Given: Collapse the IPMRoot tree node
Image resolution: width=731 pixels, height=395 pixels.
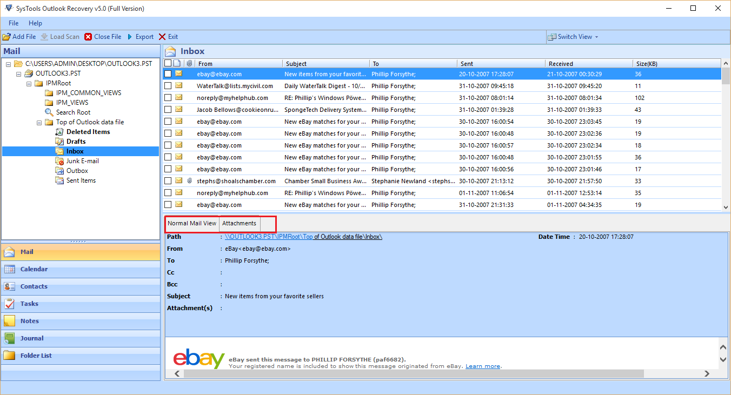Looking at the screenshot, I should [29, 83].
